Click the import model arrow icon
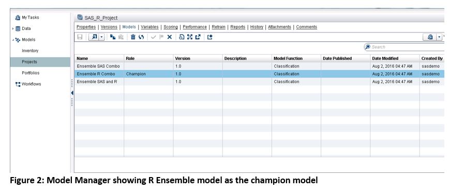The width and height of the screenshot is (449, 192). [x=94, y=37]
